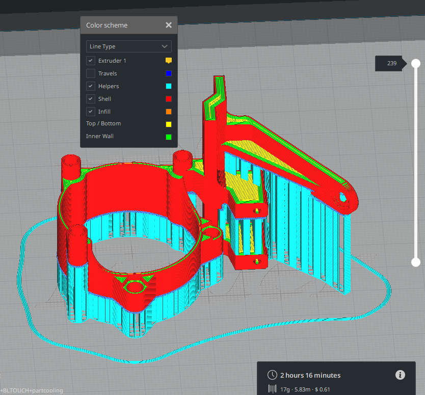Click the red Shell color swatch
425x395 pixels.
tap(169, 99)
